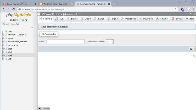Expand the site1 tree node
This screenshot has width=196, height=110.
pos(3,49)
